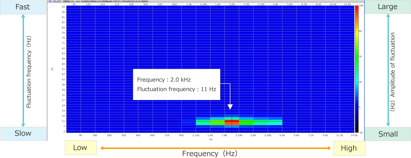Click the orange Low-to-High frequency arrow
This screenshot has width=411, height=158.
215,148
